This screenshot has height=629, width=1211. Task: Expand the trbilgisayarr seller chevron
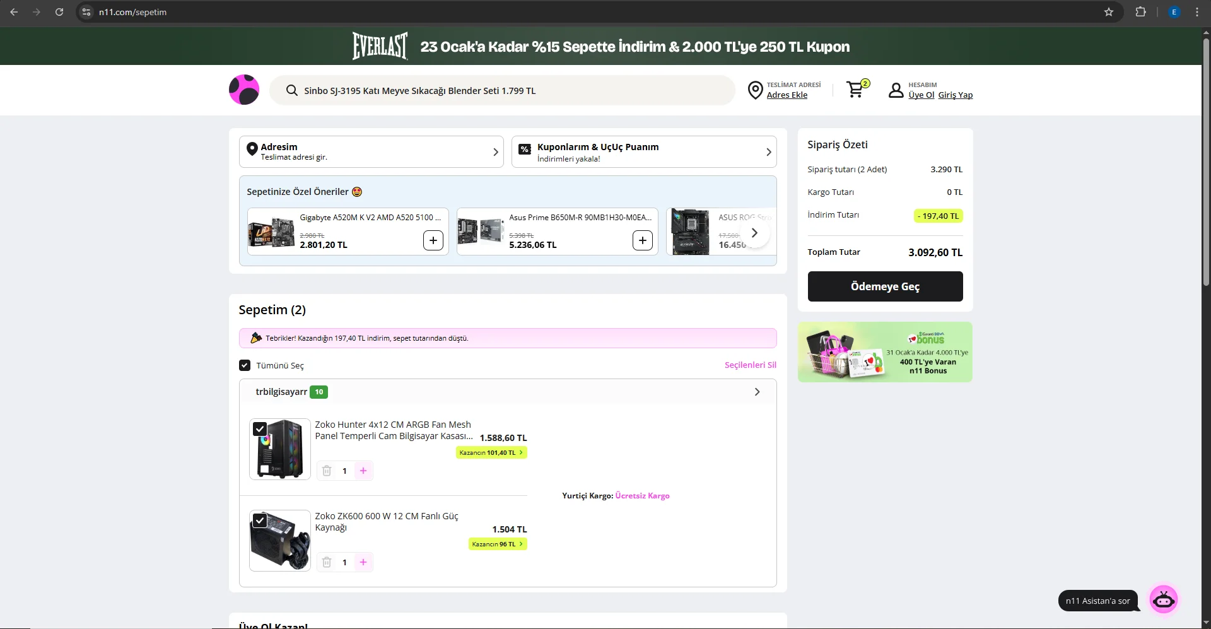[x=757, y=392]
